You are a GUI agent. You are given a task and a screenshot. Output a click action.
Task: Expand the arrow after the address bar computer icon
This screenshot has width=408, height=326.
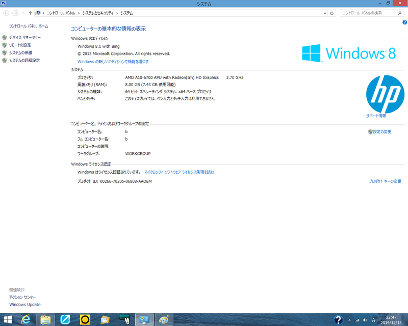(44, 13)
